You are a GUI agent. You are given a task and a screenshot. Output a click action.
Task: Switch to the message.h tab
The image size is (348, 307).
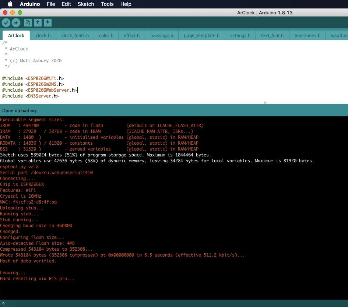point(162,35)
